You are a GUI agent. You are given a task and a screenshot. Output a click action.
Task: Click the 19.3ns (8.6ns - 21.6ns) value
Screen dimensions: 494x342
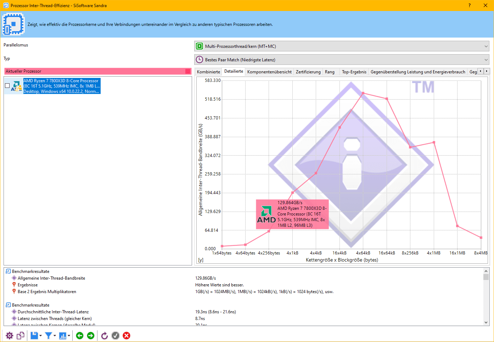click(x=215, y=312)
